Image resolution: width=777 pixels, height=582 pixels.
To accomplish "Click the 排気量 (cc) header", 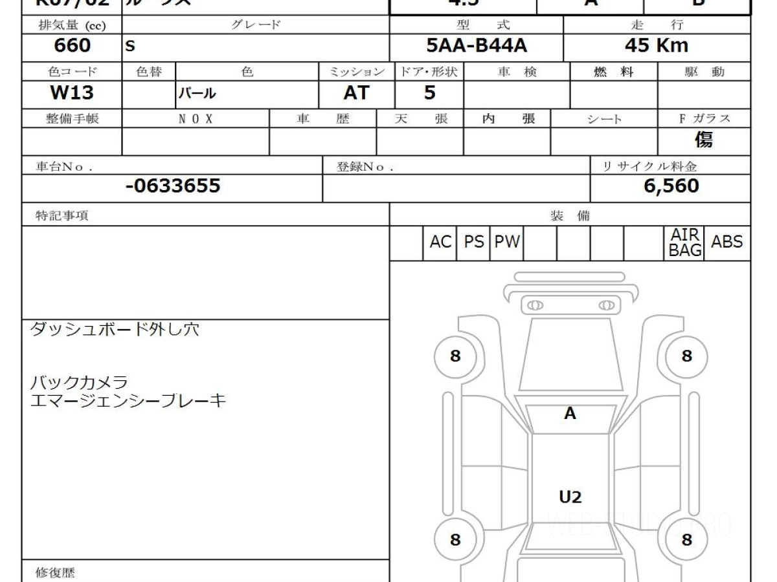I will 71,25.
